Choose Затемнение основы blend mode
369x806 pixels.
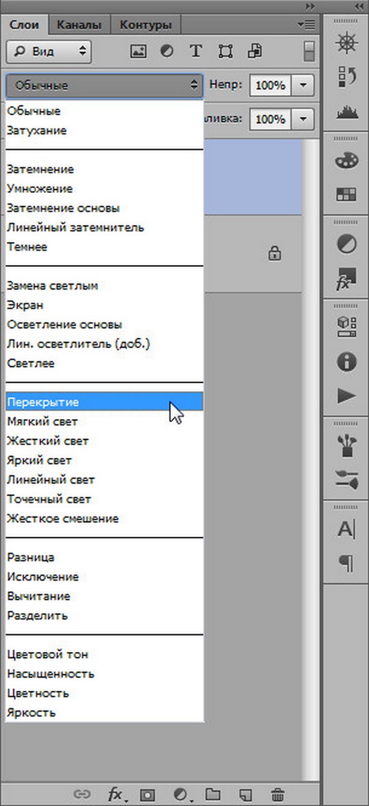(x=104, y=208)
